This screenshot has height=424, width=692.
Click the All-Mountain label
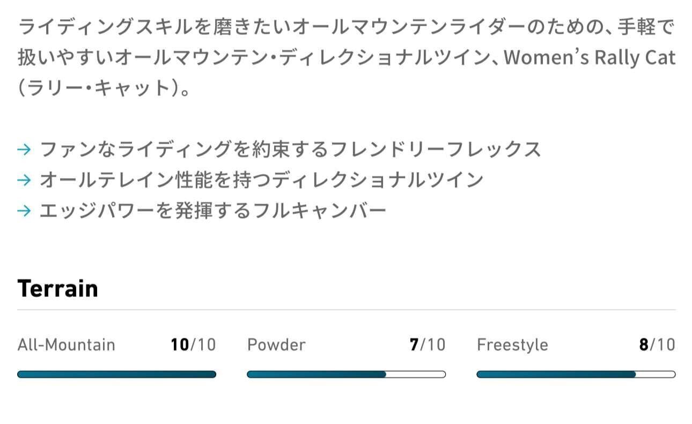click(66, 345)
